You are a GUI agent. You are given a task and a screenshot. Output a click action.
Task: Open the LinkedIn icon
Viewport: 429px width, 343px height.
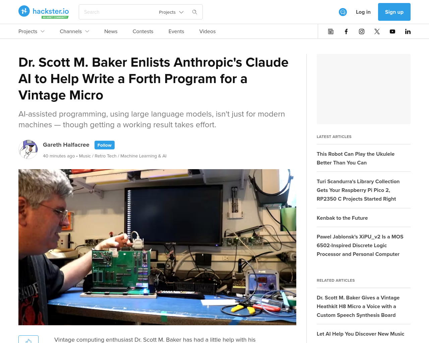pyautogui.click(x=408, y=31)
